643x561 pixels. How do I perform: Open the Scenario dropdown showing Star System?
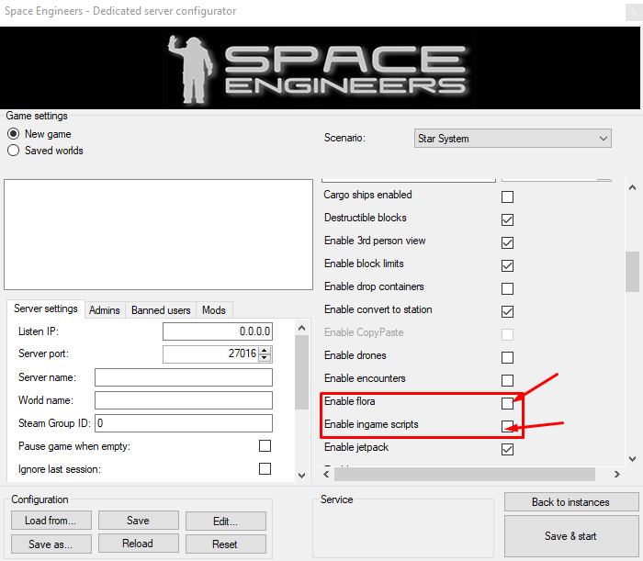click(513, 139)
